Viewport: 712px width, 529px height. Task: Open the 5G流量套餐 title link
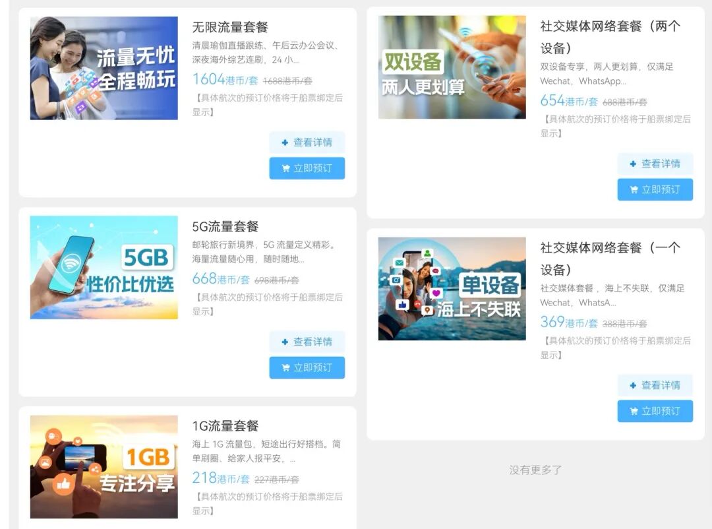(225, 227)
